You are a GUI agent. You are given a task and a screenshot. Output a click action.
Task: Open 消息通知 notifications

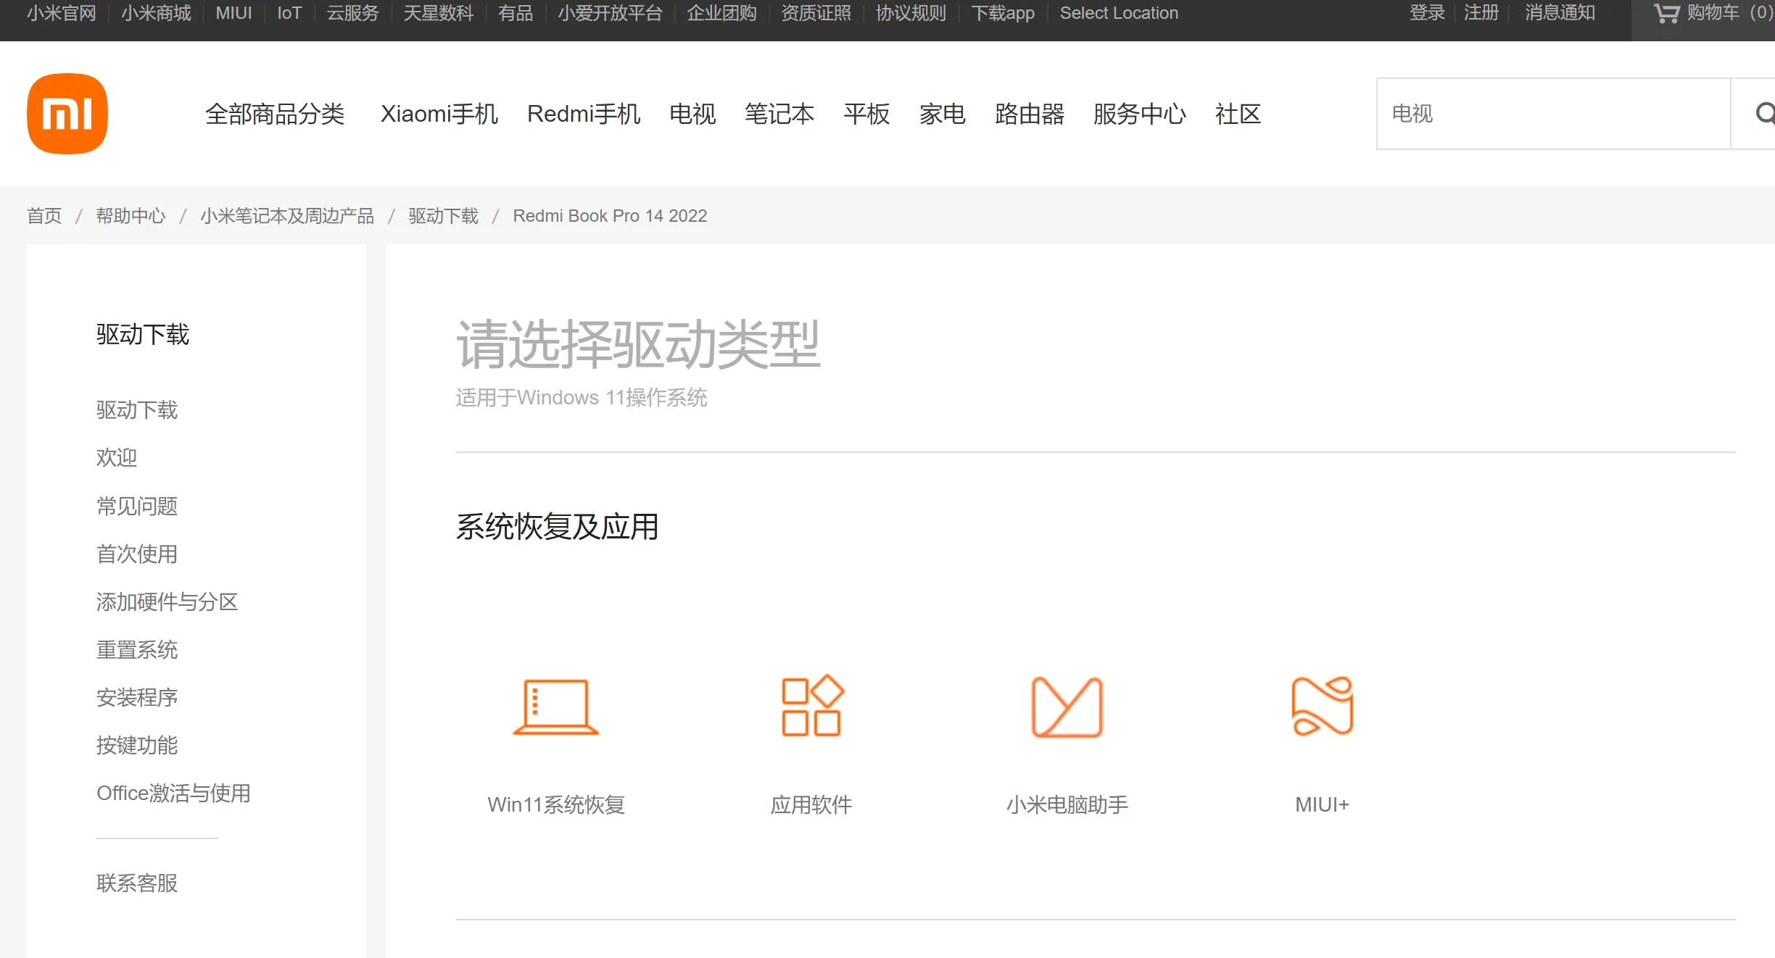(x=1559, y=13)
